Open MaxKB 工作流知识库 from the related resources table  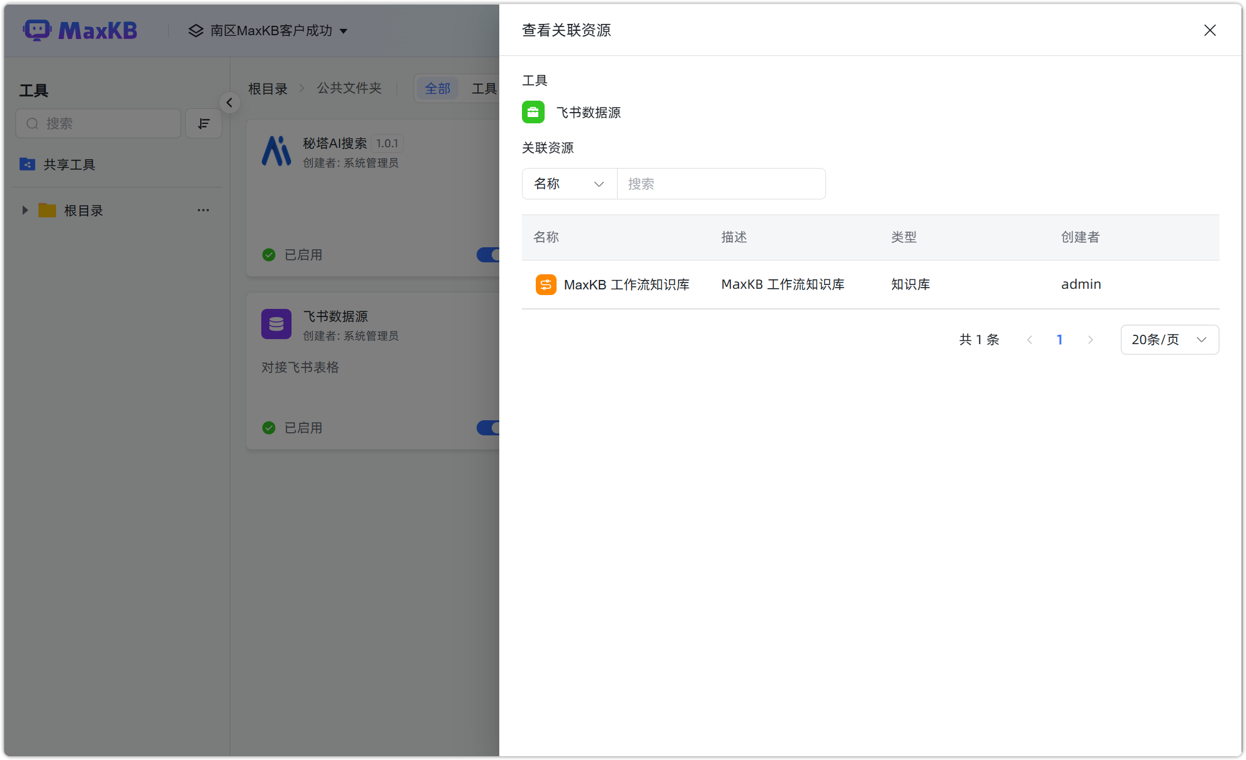click(626, 284)
